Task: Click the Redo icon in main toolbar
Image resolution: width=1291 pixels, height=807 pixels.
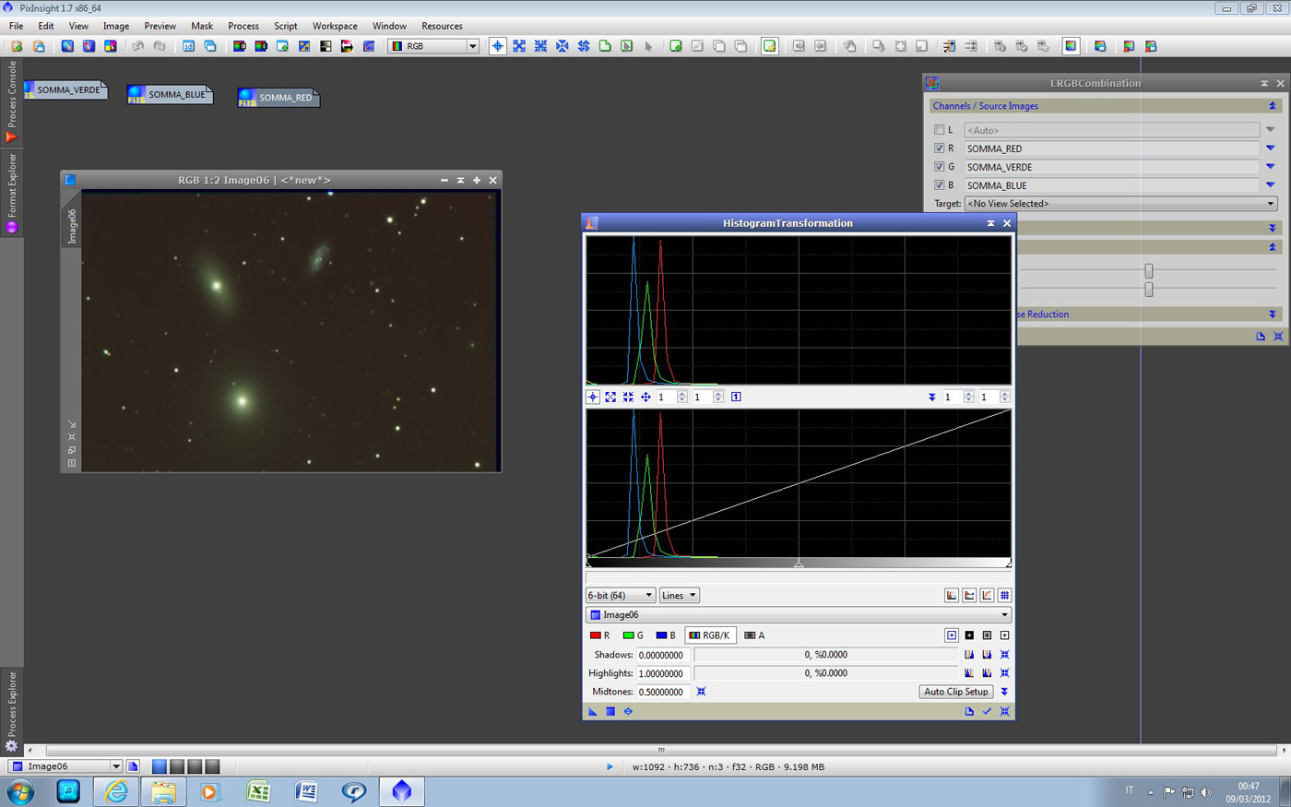Action: [x=160, y=46]
